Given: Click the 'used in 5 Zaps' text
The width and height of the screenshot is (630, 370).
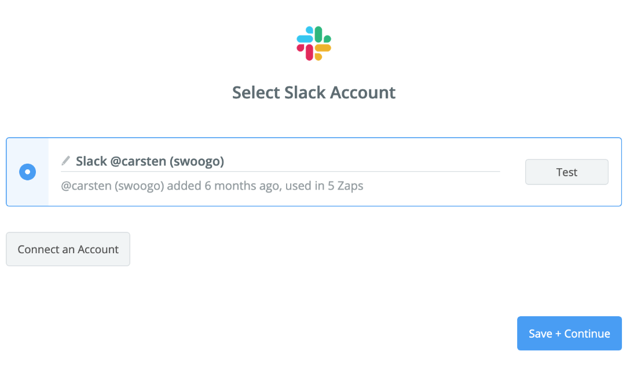Looking at the screenshot, I should point(324,186).
